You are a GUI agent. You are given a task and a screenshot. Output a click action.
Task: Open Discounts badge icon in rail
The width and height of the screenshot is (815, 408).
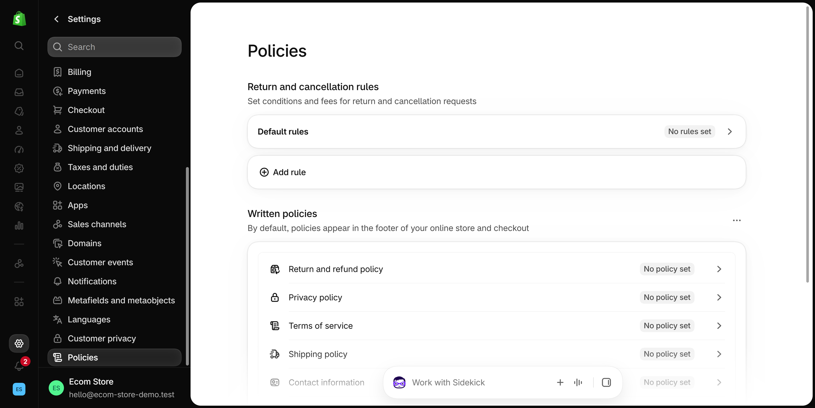[19, 168]
